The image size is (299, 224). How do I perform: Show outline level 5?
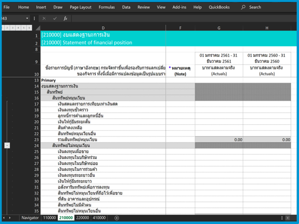[x=24, y=28]
